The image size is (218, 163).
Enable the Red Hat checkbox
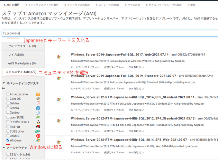click(x=8, y=126)
